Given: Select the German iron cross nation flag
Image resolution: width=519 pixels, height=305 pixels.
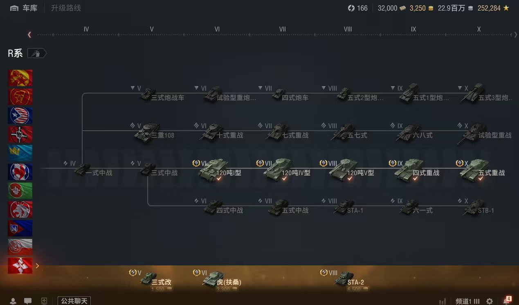Looking at the screenshot, I should tap(20, 134).
